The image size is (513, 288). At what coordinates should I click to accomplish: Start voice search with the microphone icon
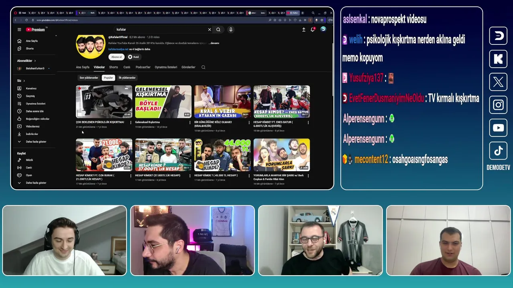tap(231, 30)
